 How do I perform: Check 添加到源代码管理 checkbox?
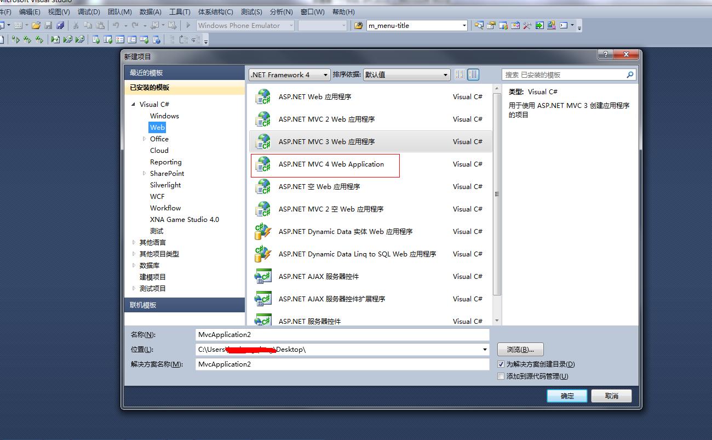501,376
